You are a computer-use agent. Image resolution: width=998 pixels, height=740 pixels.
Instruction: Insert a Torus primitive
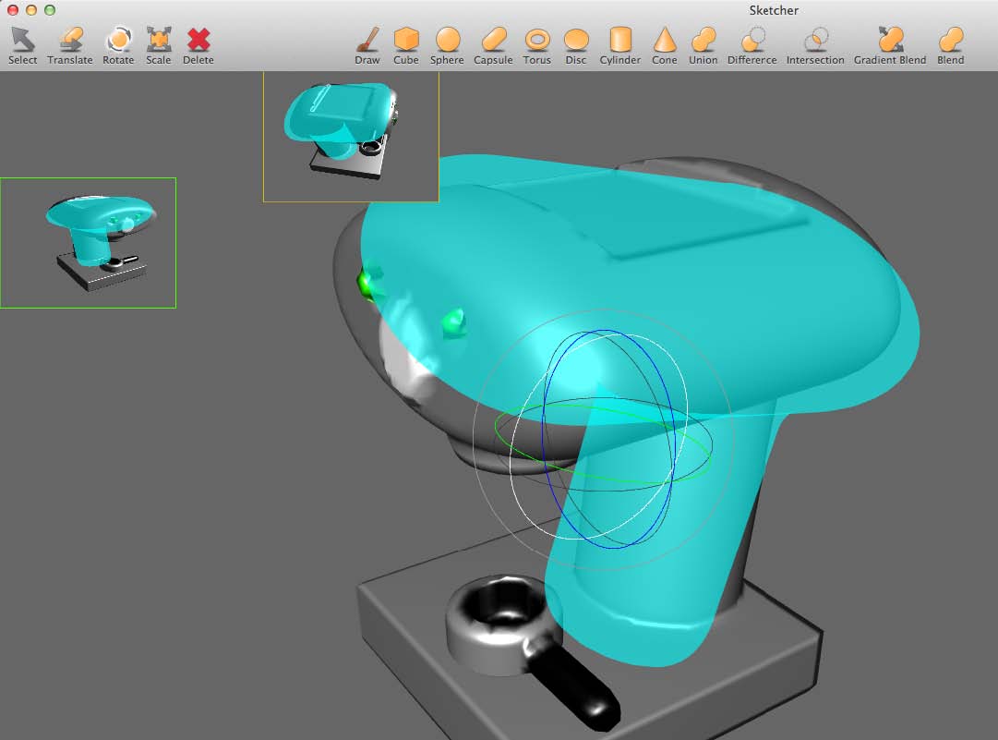pyautogui.click(x=537, y=46)
